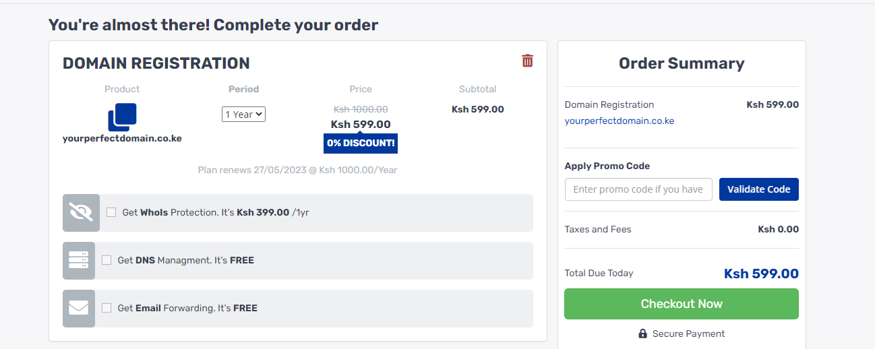The image size is (875, 349).
Task: Click the yourperfectdomain.co.ke product name text
Action: point(122,139)
